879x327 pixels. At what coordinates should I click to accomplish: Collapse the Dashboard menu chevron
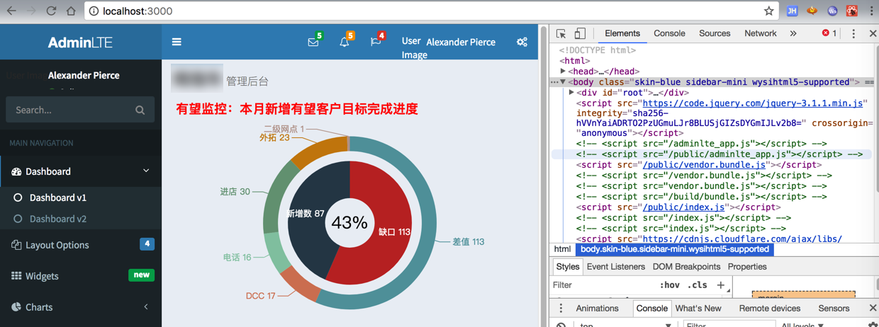tap(146, 171)
